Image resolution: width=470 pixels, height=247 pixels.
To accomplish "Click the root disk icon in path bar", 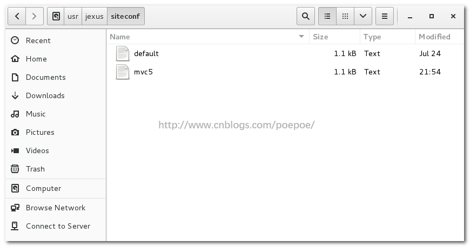I will coord(56,16).
